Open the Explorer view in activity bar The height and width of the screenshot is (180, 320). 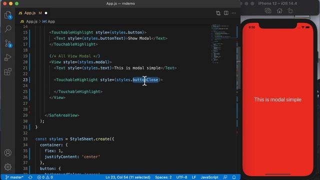coord(8,15)
